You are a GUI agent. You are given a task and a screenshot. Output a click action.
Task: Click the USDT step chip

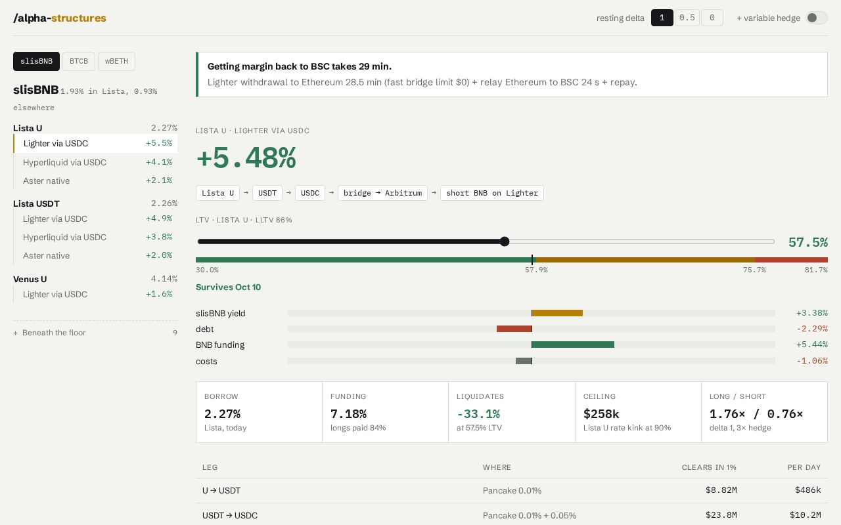267,193
